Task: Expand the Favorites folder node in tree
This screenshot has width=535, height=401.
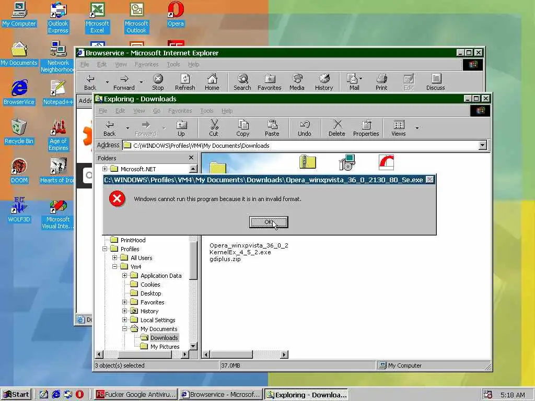Action: tap(124, 302)
